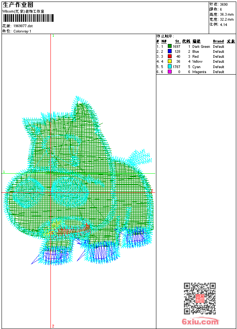Screen dimensions: 237x329
Task: Click the Magenta color swatch
Action: [169, 72]
